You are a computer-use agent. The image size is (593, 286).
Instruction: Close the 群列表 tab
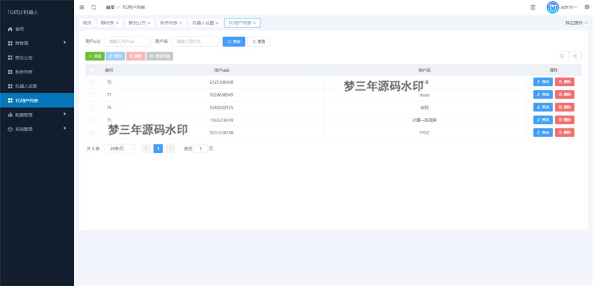click(117, 23)
